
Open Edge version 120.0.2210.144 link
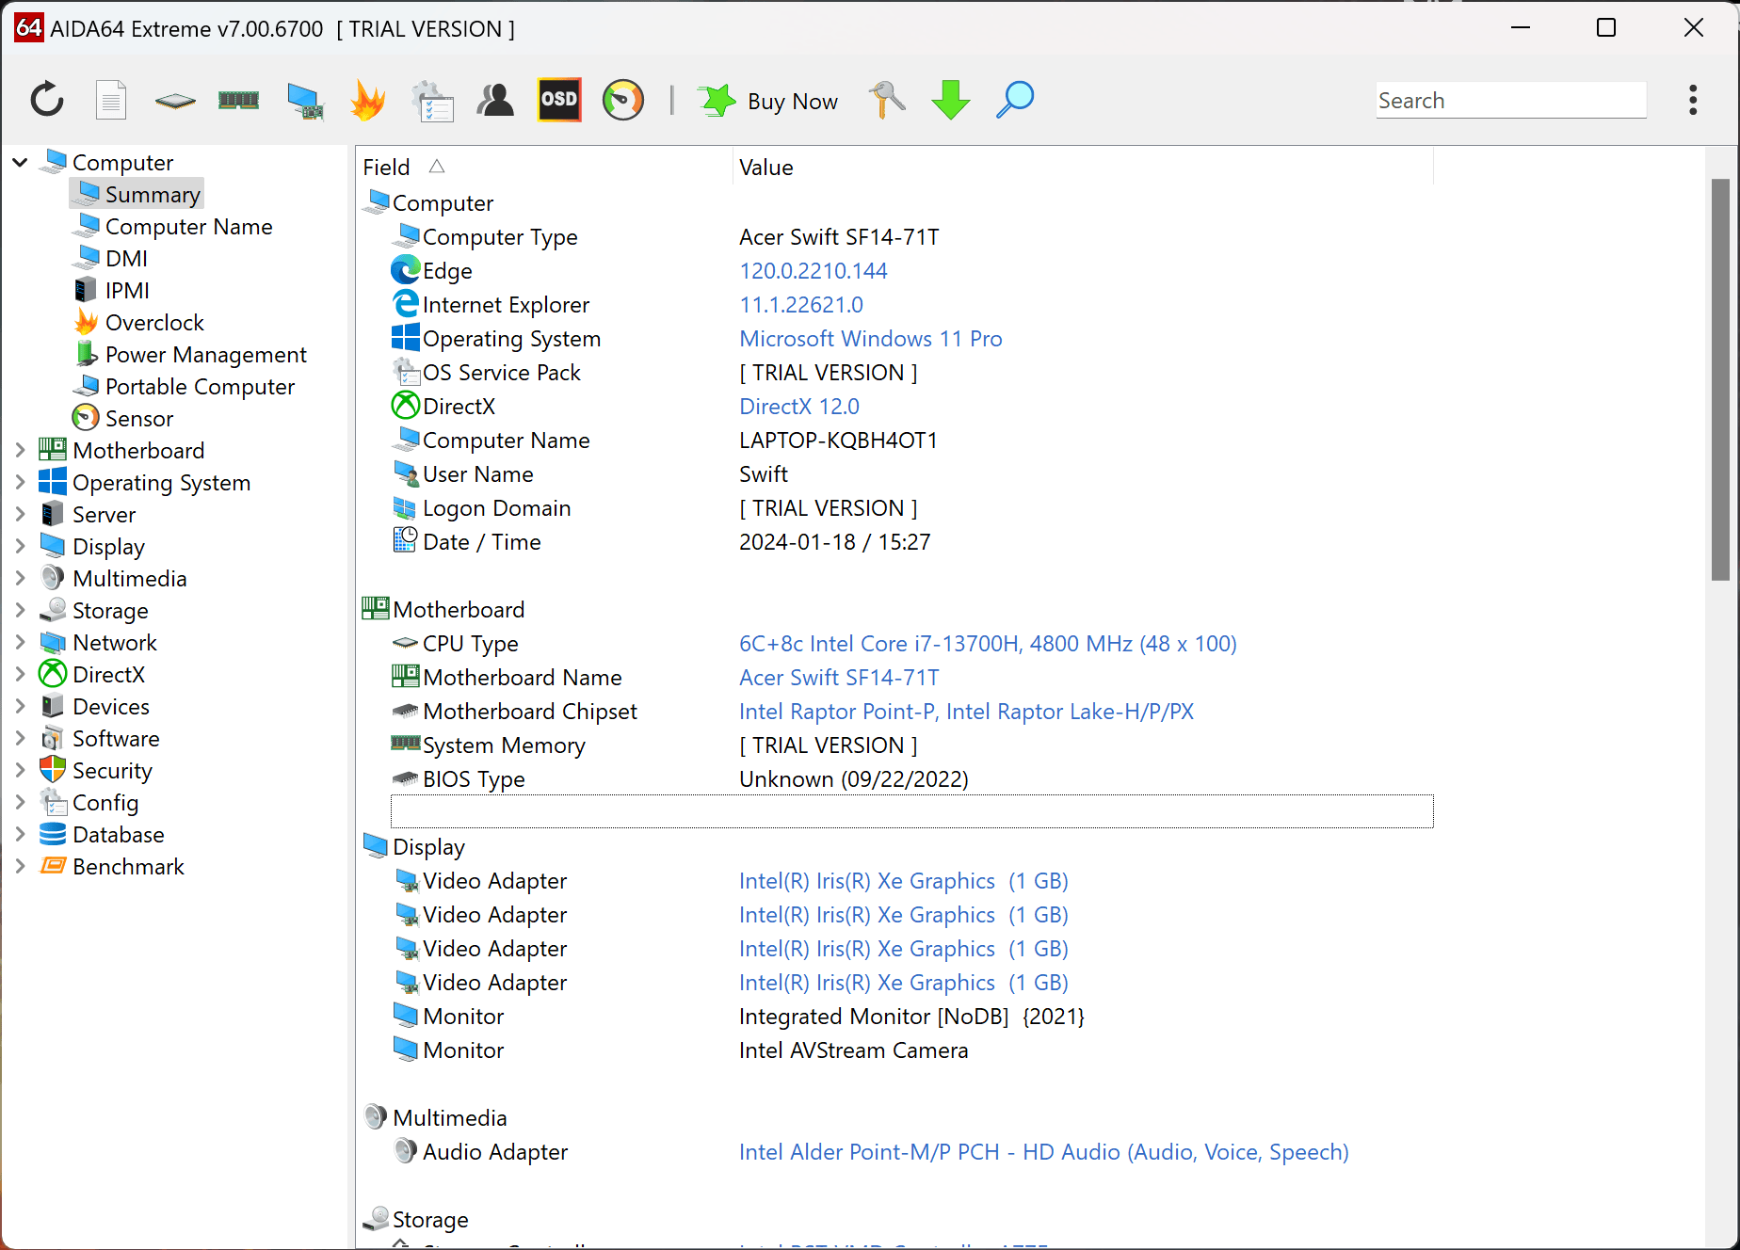(x=814, y=271)
